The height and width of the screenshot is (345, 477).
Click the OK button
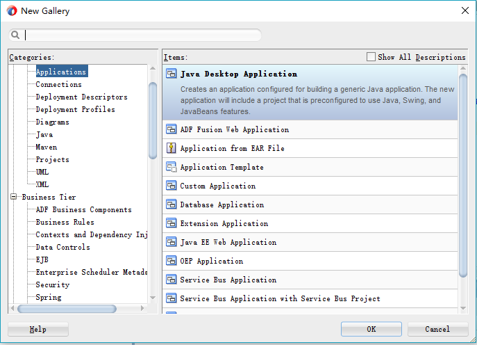[x=371, y=329]
